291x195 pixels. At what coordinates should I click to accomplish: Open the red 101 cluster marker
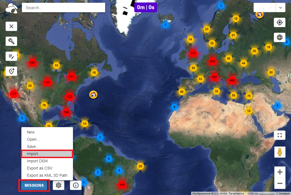pos(32,63)
